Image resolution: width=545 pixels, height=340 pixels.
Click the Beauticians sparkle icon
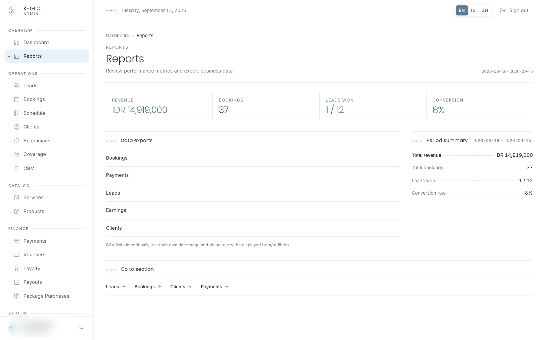pos(17,141)
